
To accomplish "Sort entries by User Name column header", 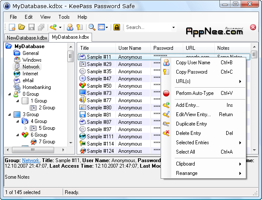I will (133, 48).
